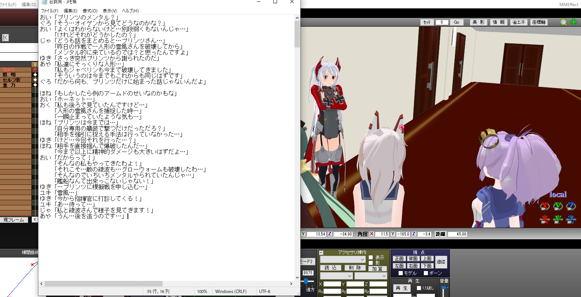Click the keyframe diamond on セルフ影 row
Viewport: 581px width, 297px height.
tap(35, 80)
